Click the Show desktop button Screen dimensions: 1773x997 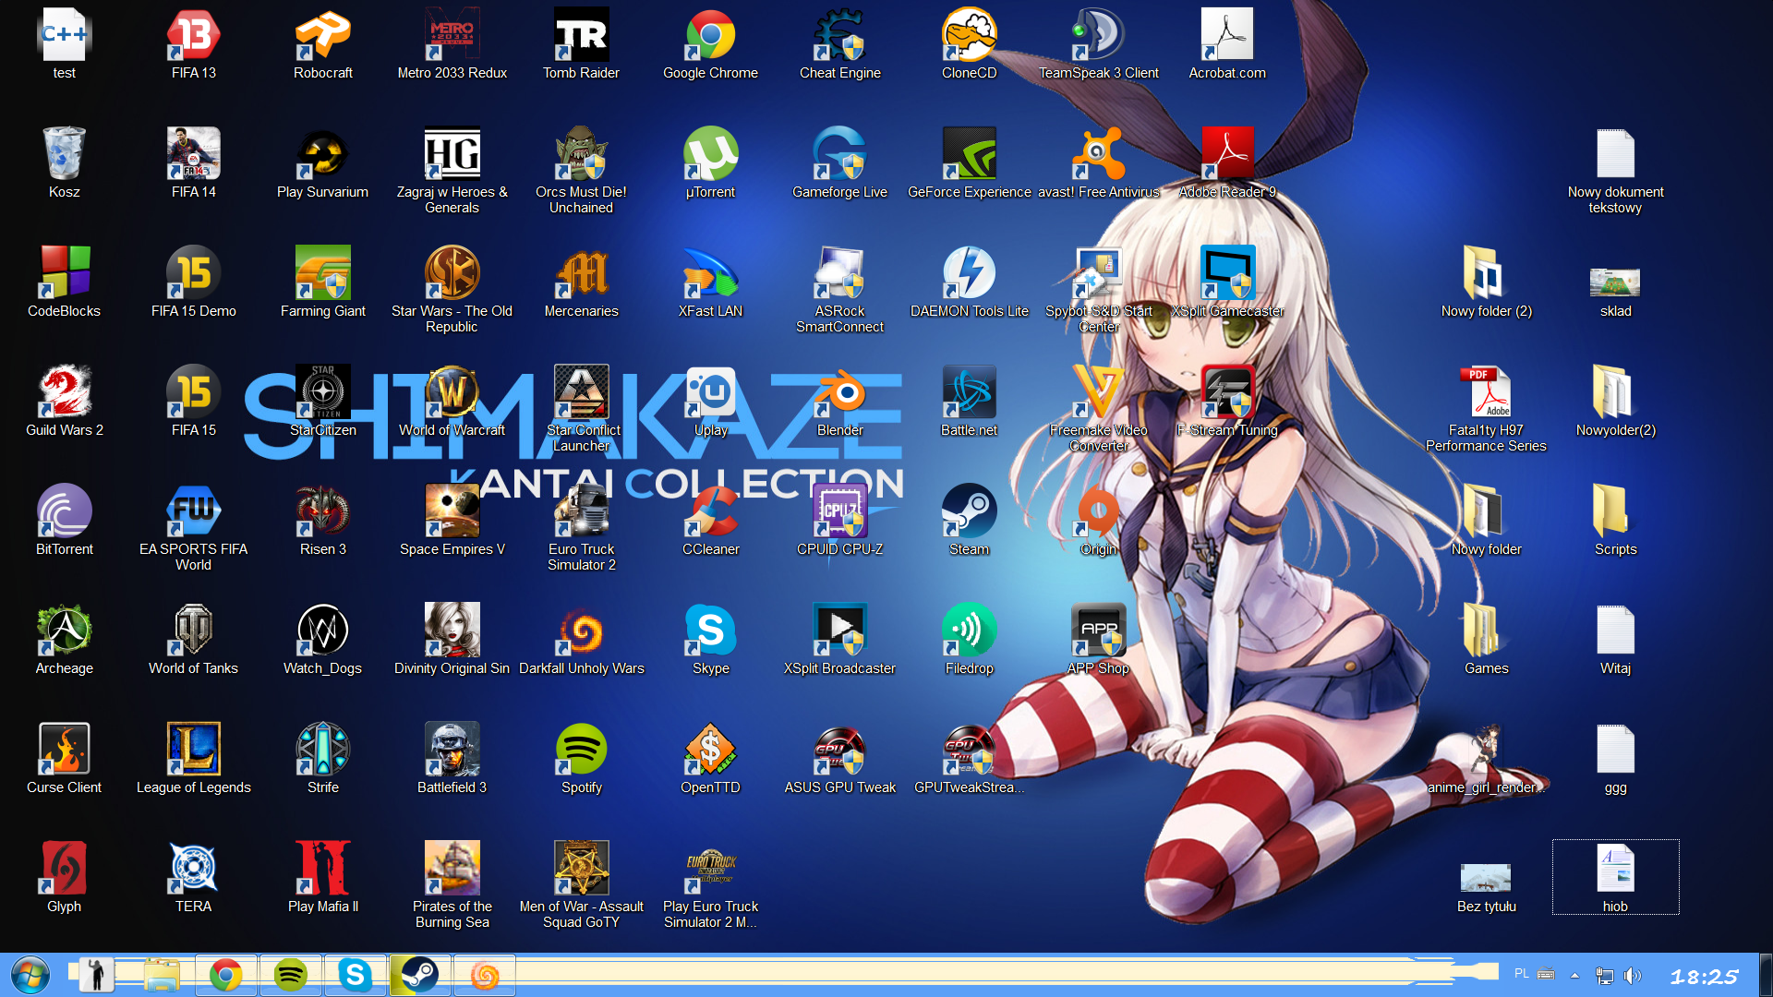[x=1767, y=975]
